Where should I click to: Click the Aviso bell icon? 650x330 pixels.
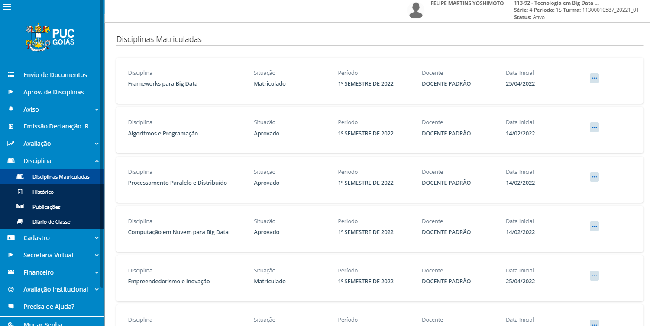(x=11, y=109)
